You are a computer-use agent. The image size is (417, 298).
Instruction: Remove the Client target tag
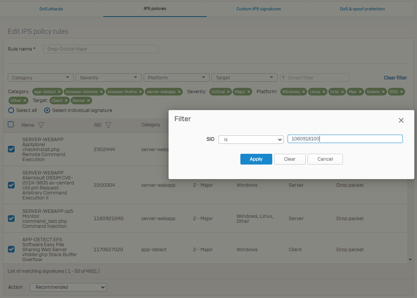coord(66,100)
